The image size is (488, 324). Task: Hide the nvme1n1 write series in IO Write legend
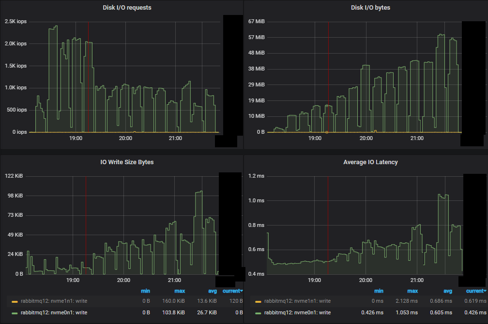click(50, 301)
